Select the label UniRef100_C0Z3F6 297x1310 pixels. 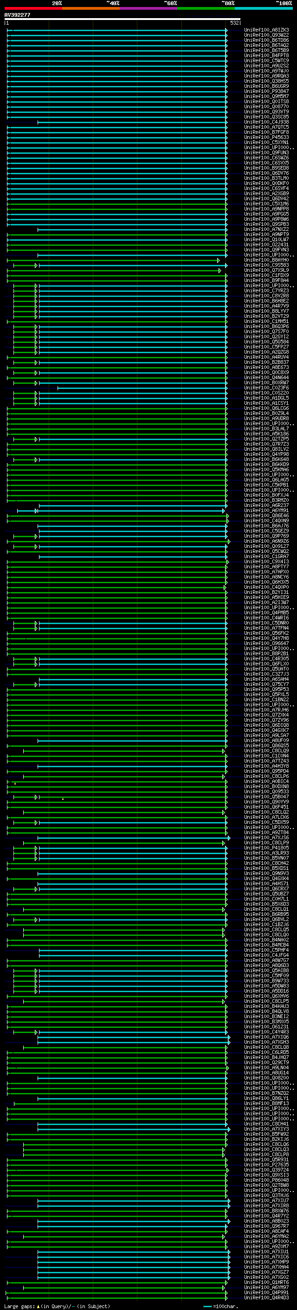click(x=266, y=388)
